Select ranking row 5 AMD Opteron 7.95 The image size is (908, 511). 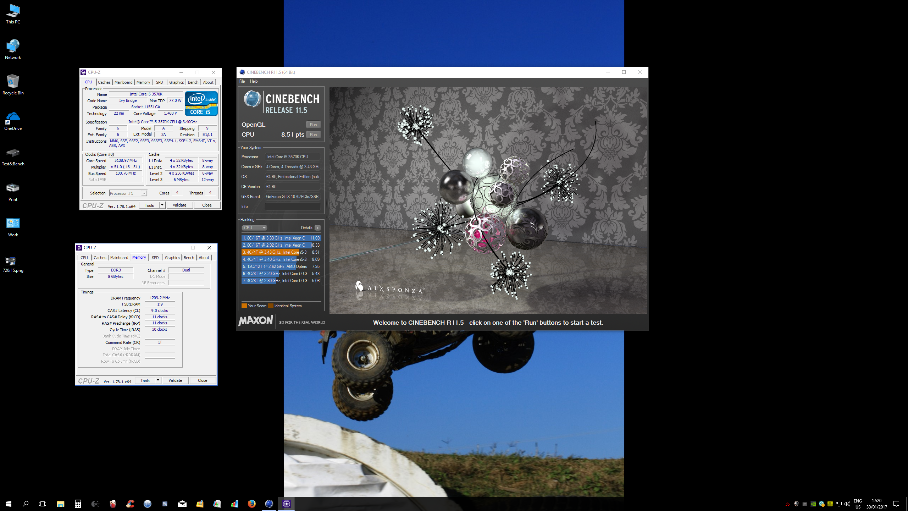pos(281,267)
